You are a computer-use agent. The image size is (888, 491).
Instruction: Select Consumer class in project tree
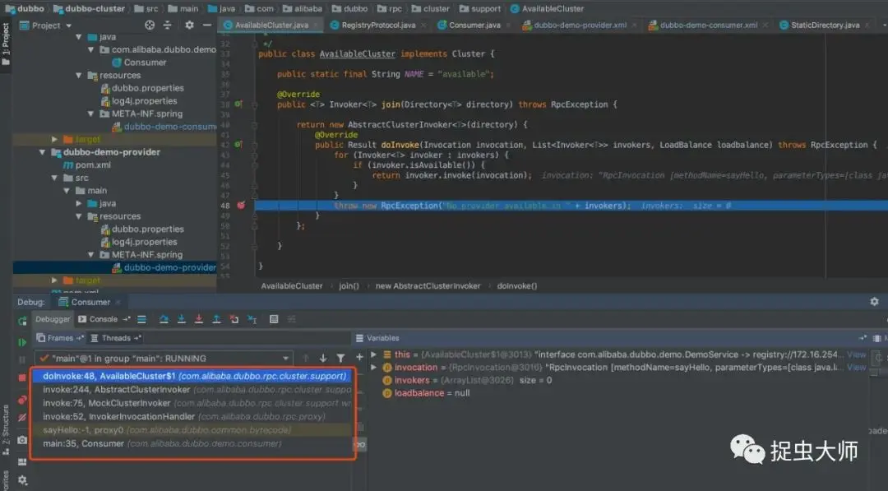pyautogui.click(x=145, y=63)
